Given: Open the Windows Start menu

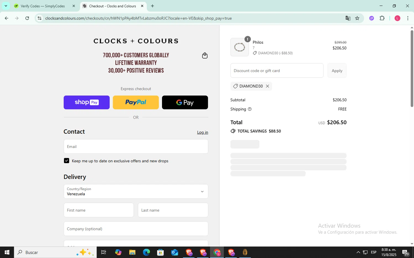Looking at the screenshot, I should (x=7, y=252).
